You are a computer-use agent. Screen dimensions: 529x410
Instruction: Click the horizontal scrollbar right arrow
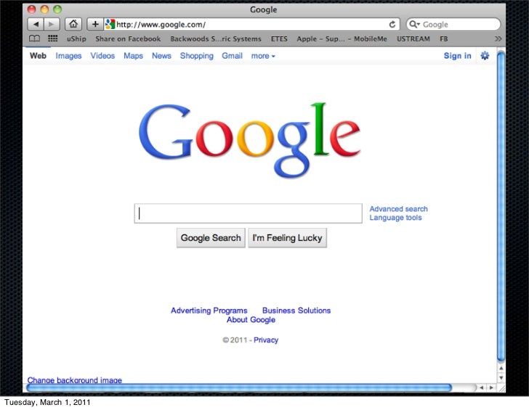(x=491, y=388)
